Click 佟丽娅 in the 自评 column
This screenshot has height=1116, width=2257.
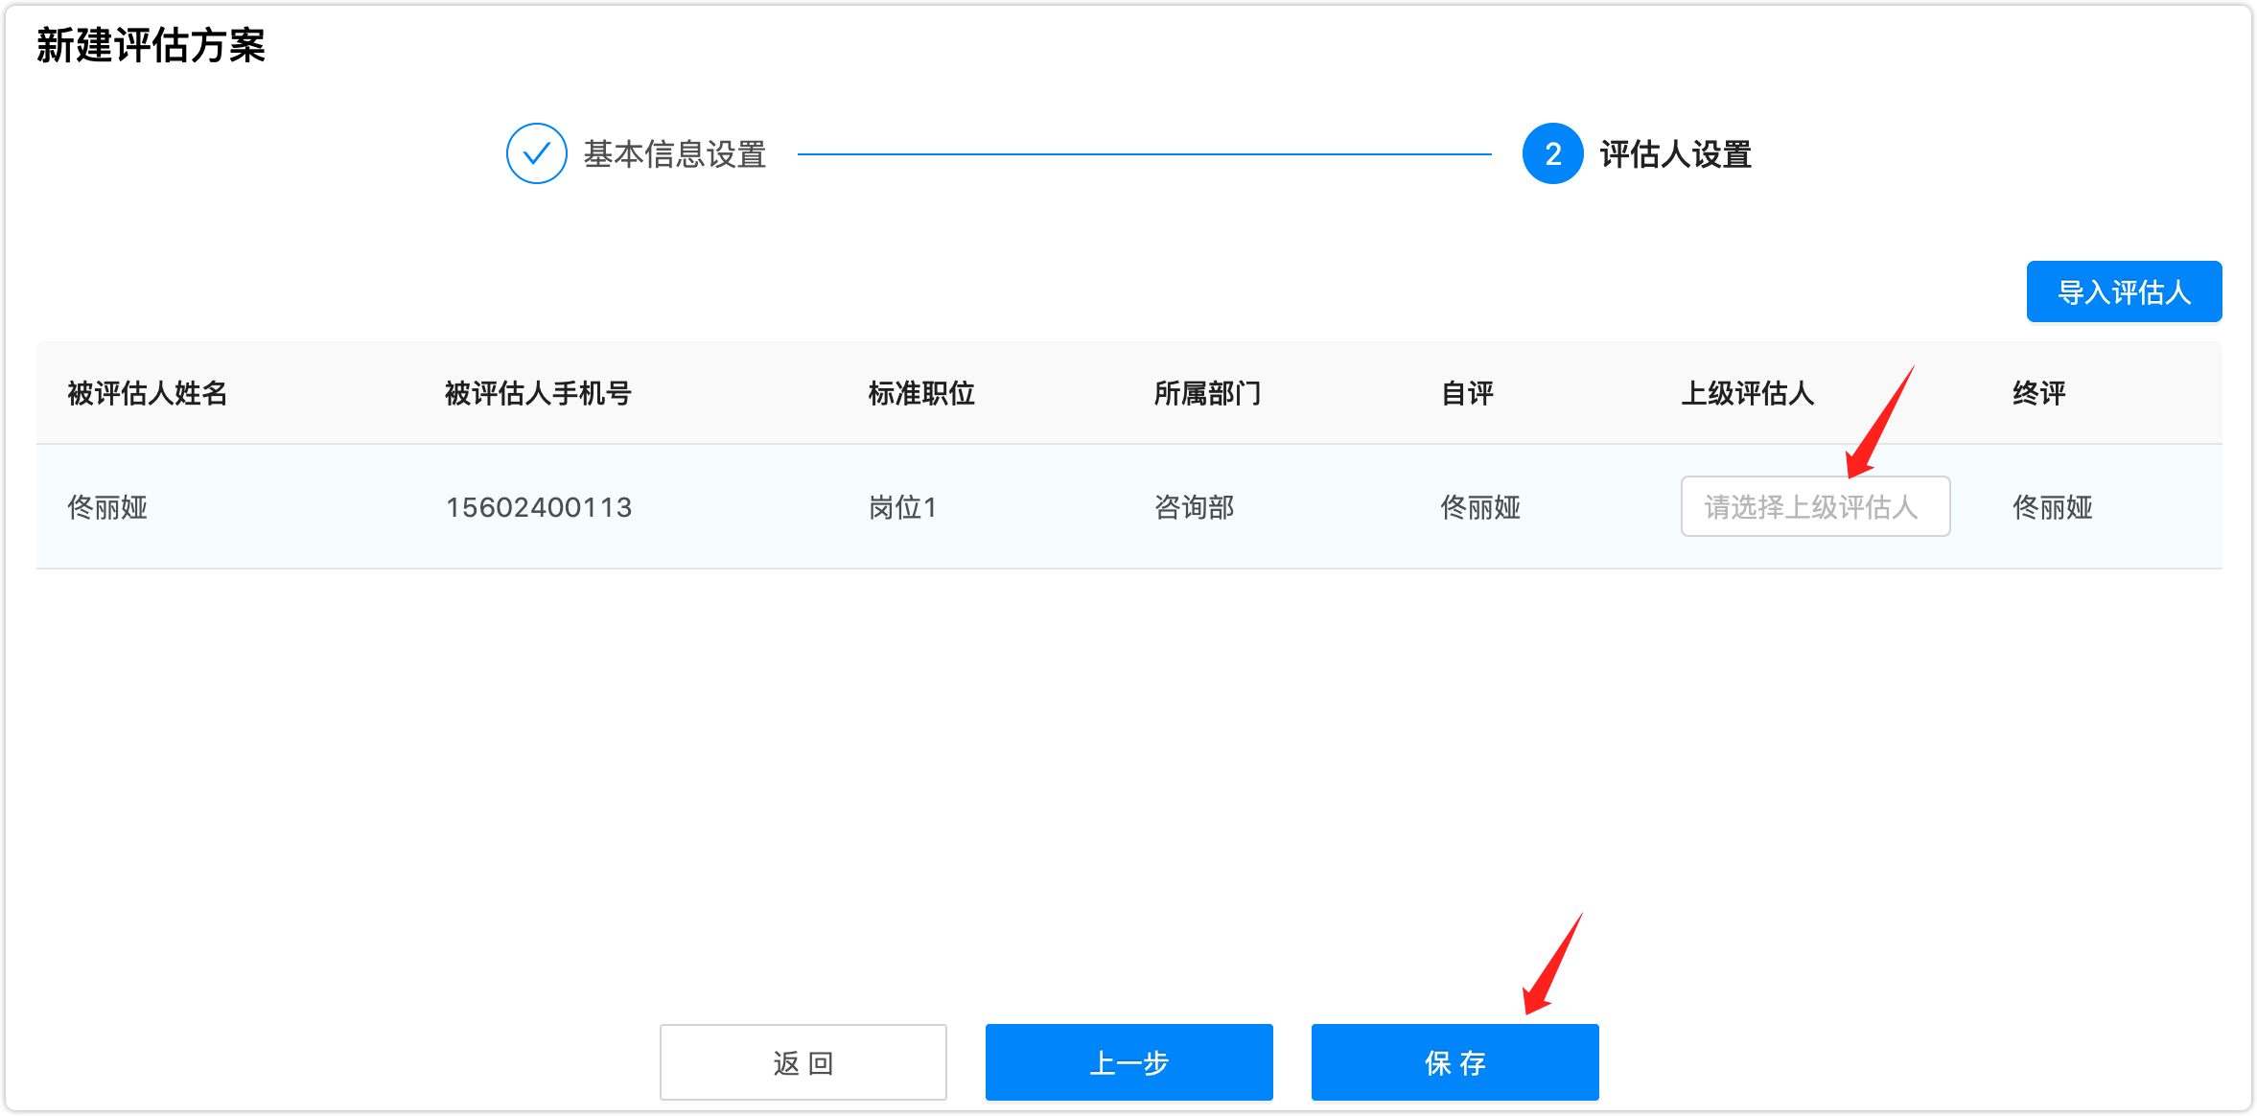click(1480, 507)
